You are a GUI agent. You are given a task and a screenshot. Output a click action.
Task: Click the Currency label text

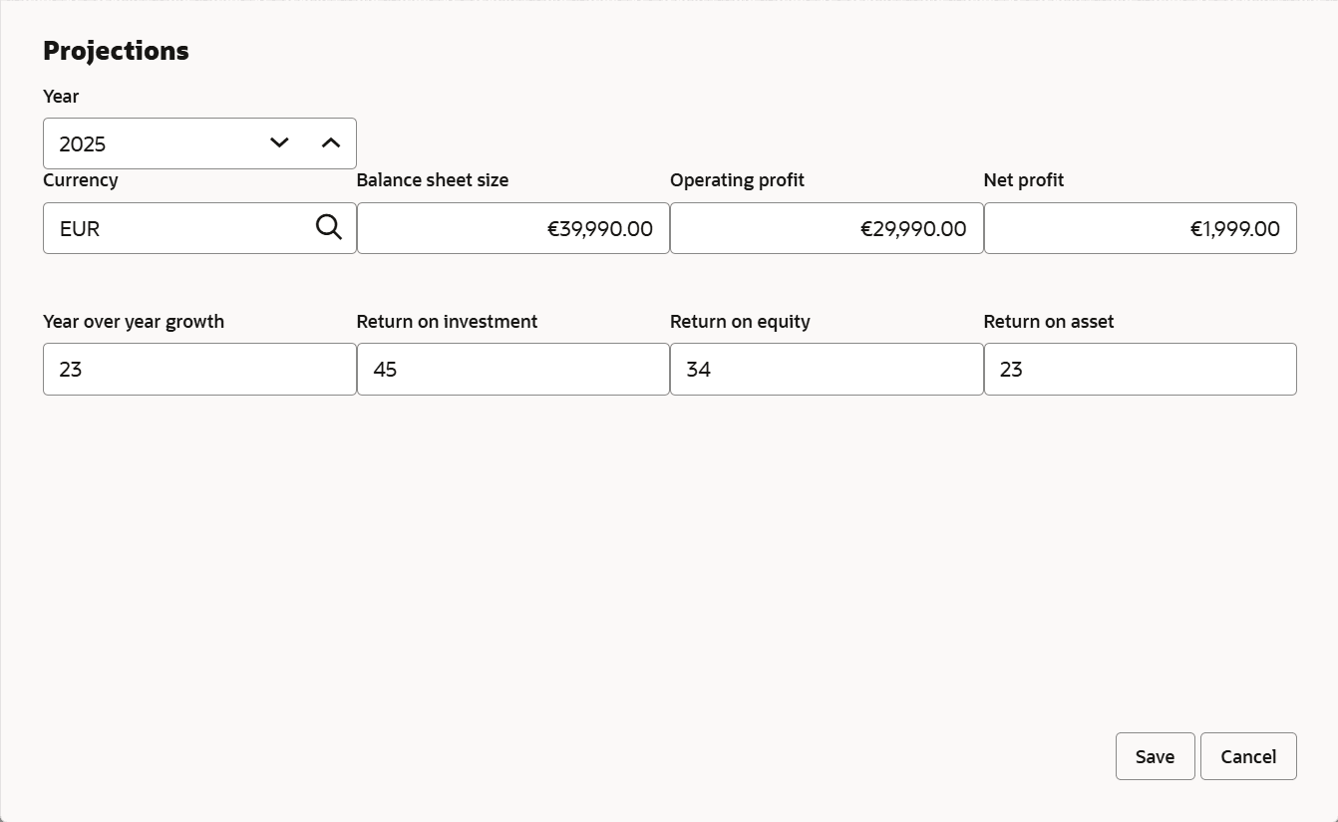coord(81,180)
